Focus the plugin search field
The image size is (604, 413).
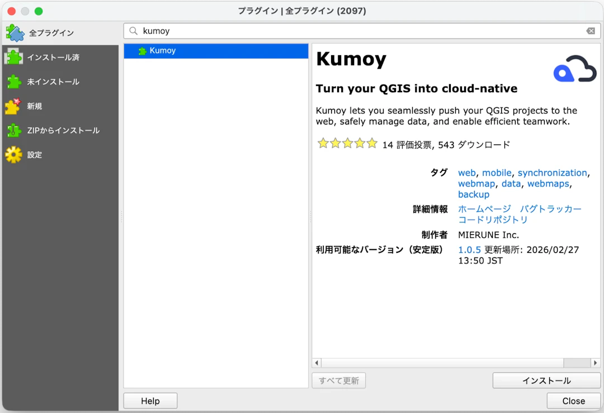click(x=362, y=31)
